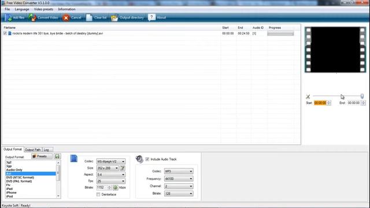The width and height of the screenshot is (370, 208).
Task: Click the video preview thumbnail
Action: pyautogui.click(x=335, y=50)
